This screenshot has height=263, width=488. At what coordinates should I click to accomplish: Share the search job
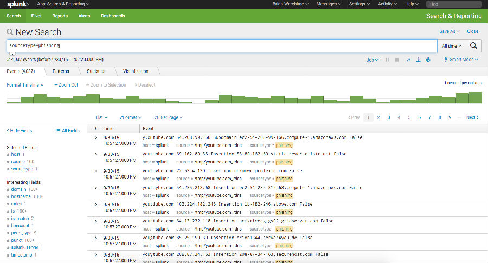pyautogui.click(x=408, y=60)
